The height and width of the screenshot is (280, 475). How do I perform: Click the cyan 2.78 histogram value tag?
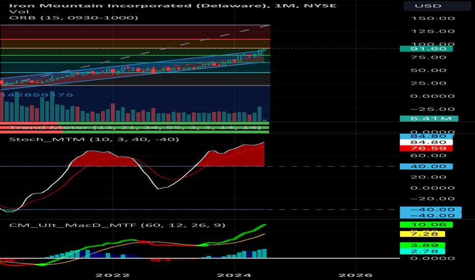(423, 251)
